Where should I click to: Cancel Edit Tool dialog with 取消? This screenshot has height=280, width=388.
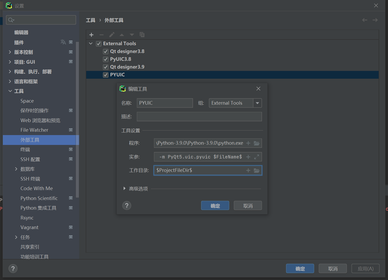pyautogui.click(x=248, y=206)
